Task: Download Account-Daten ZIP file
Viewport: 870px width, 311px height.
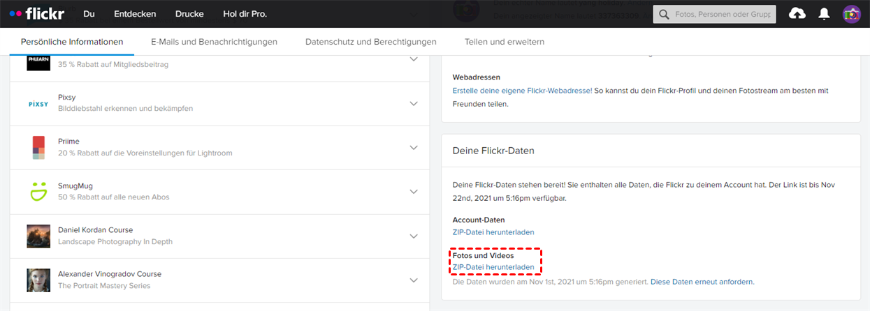Action: (x=493, y=232)
